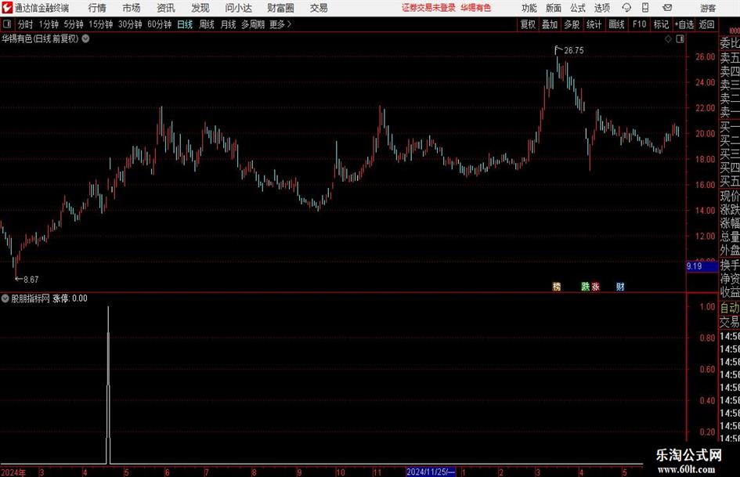This screenshot has width=740, height=477.
Task: Open the 功能 menu
Action: coord(529,8)
